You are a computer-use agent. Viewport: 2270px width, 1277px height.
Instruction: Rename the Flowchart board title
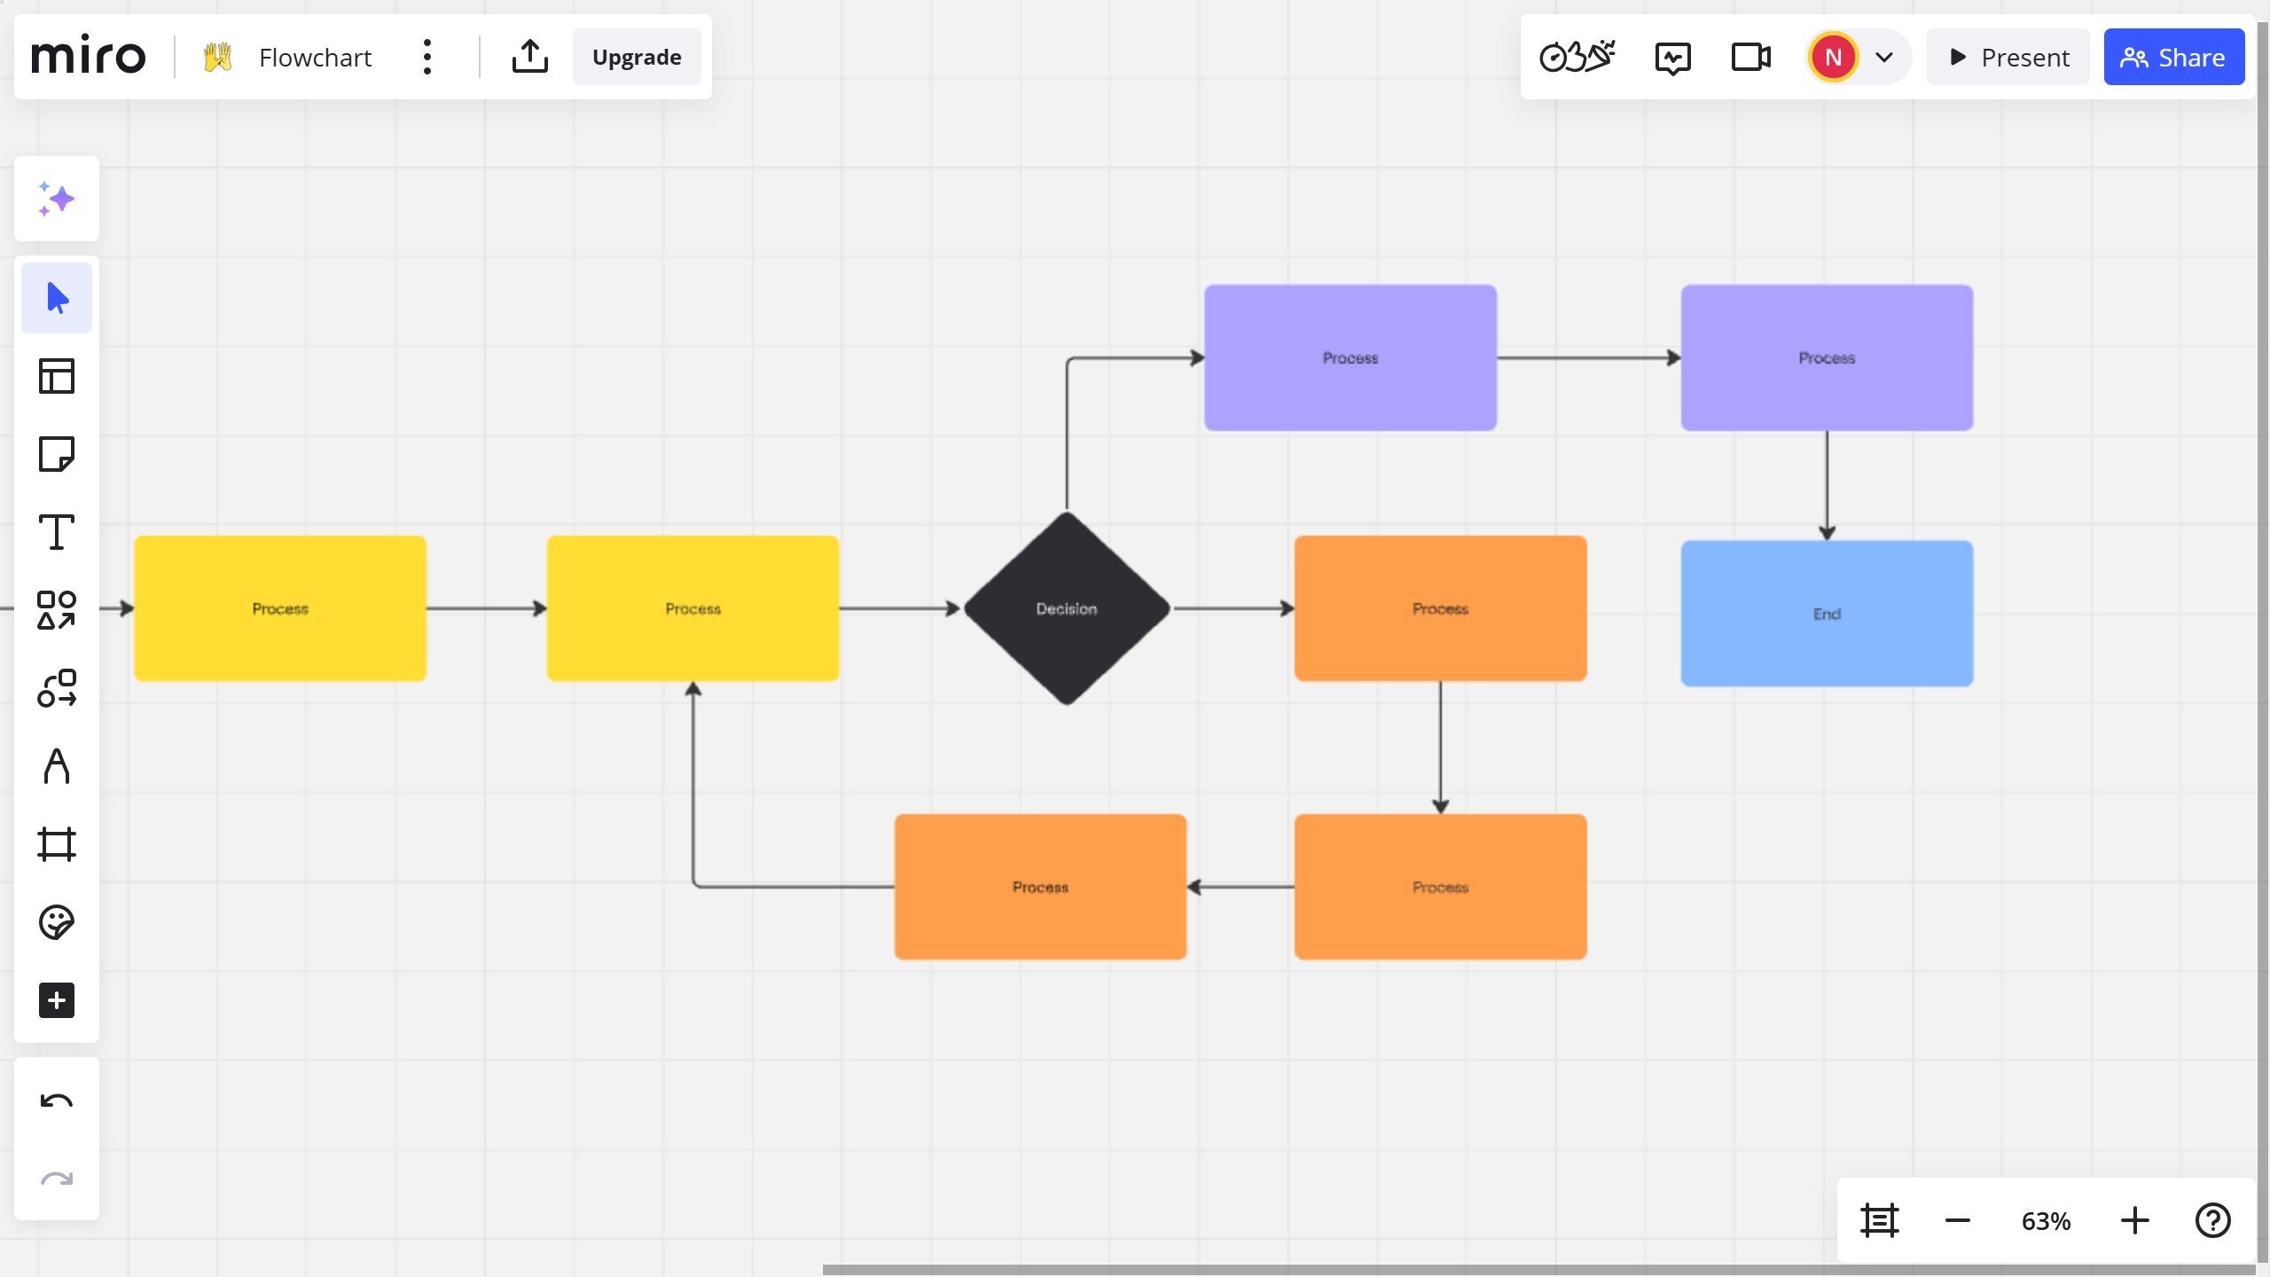(x=315, y=58)
